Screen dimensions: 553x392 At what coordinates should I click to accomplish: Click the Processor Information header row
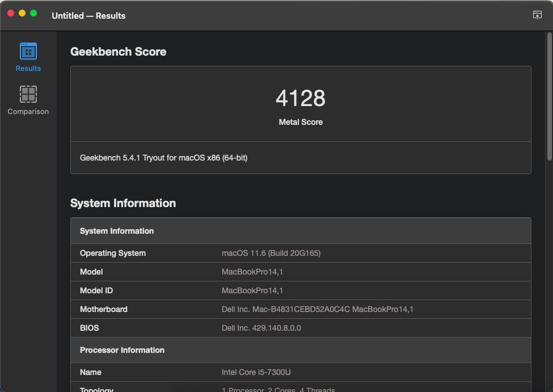301,350
